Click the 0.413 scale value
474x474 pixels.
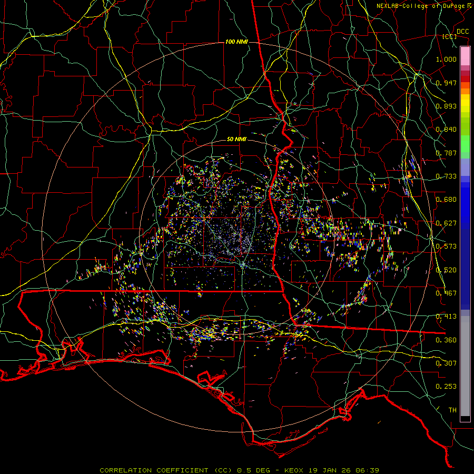[446, 317]
